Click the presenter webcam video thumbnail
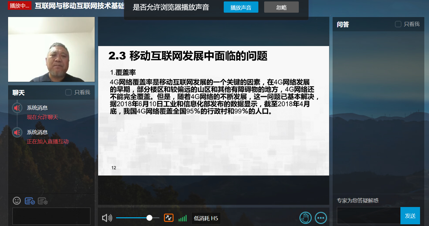 pyautogui.click(x=51, y=49)
